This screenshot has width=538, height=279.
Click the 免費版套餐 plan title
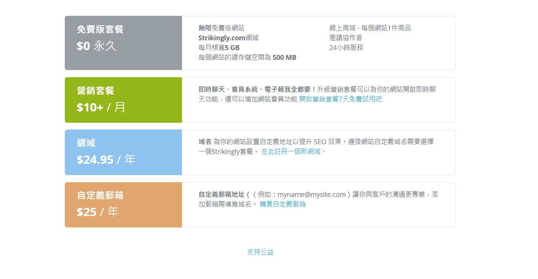(100, 29)
